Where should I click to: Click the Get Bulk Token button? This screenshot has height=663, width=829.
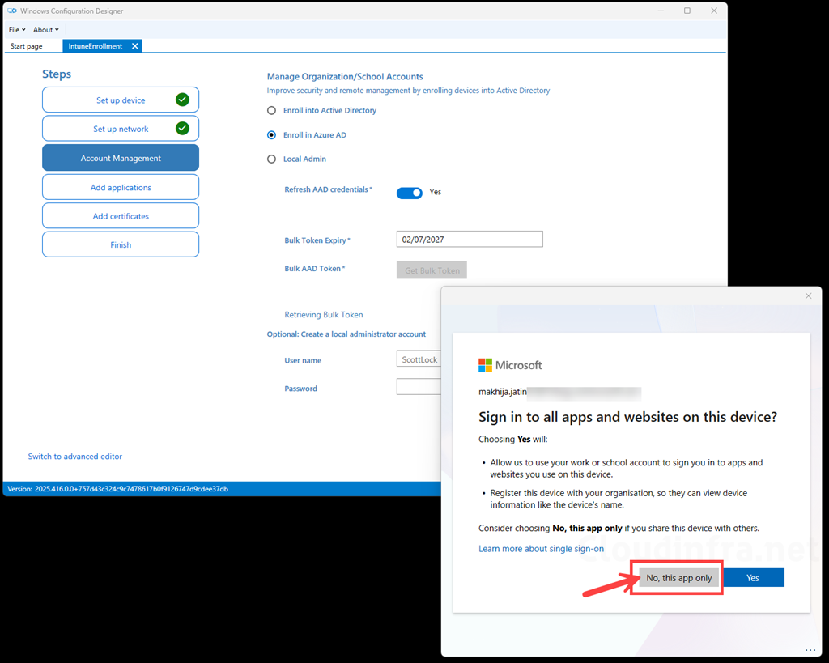pyautogui.click(x=432, y=270)
